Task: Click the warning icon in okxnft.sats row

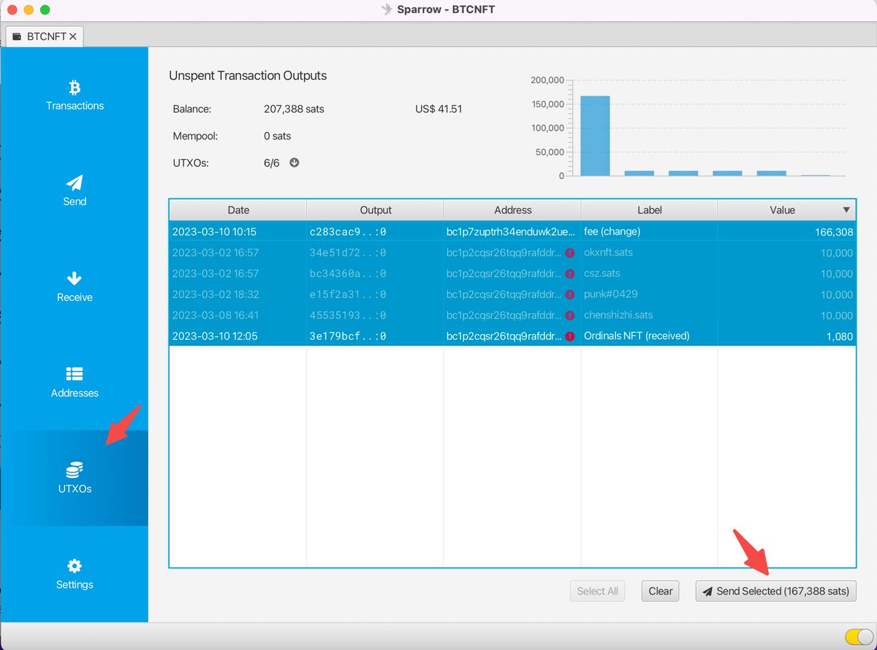Action: 569,253
